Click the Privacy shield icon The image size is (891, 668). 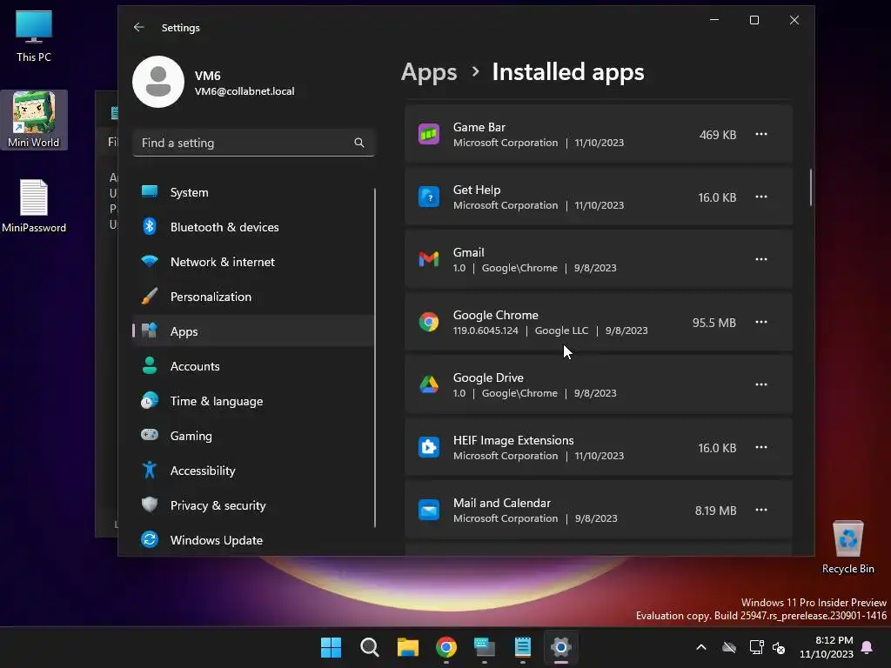(150, 504)
